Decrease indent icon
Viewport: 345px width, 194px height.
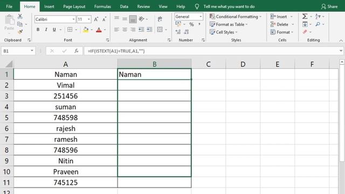pos(141,30)
